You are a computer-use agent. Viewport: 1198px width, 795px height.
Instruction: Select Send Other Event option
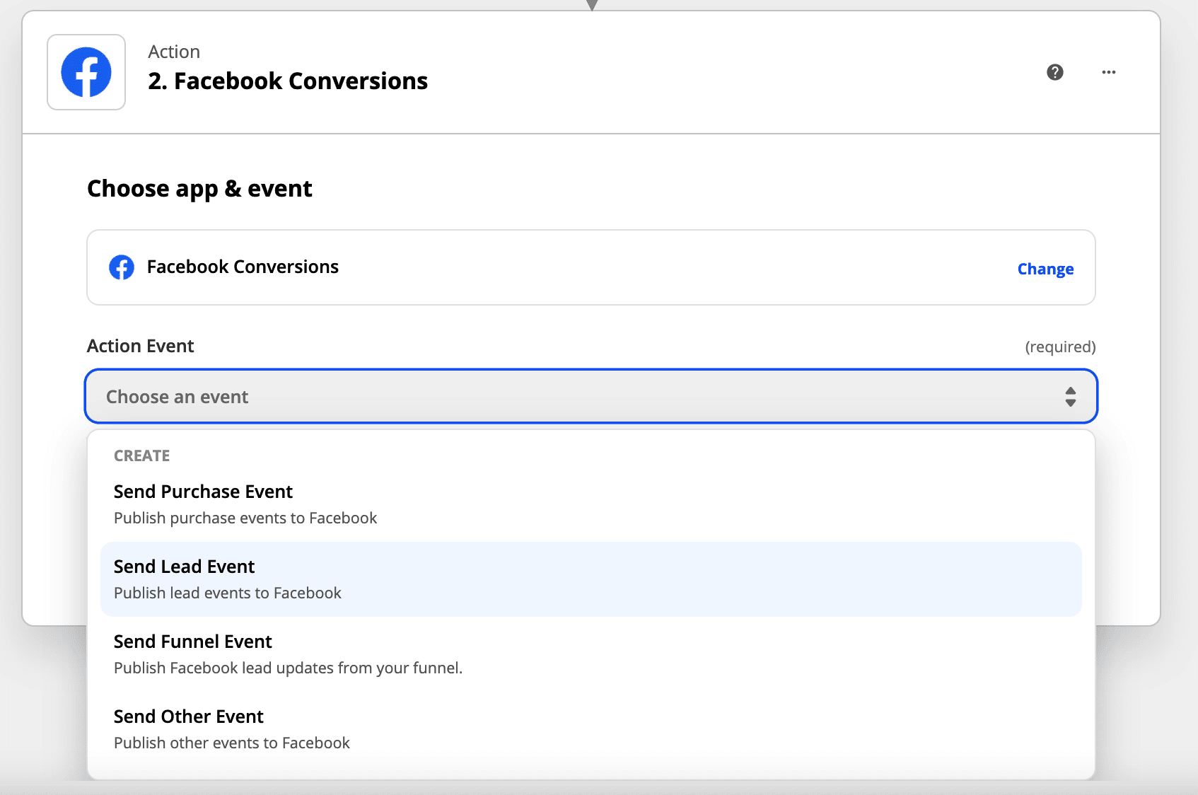591,729
